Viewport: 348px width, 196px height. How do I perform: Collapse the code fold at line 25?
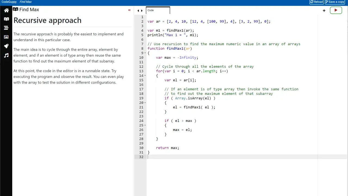point(145,125)
